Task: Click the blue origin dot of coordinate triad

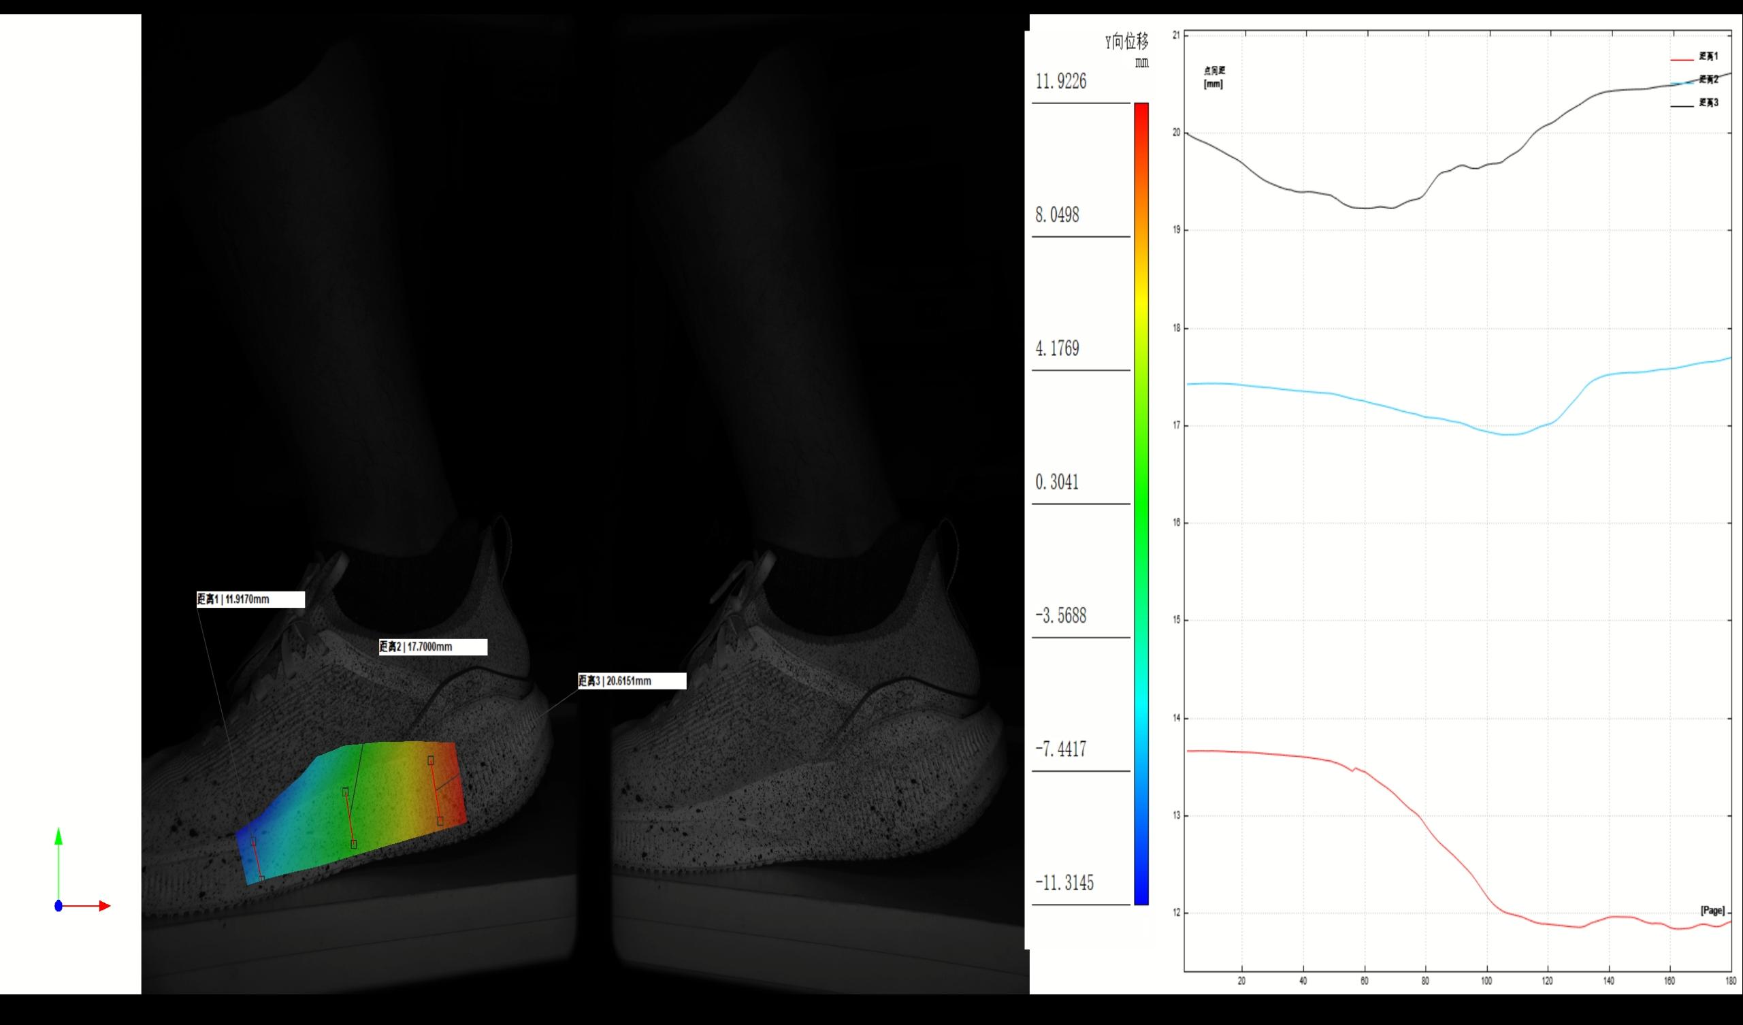Action: point(59,906)
